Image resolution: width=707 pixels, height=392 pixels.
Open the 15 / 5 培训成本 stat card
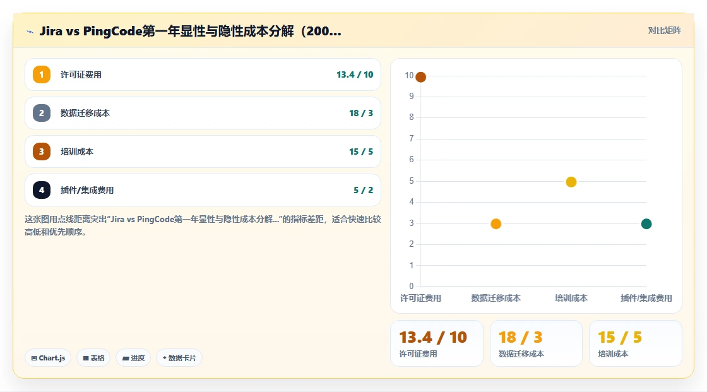tap(635, 343)
